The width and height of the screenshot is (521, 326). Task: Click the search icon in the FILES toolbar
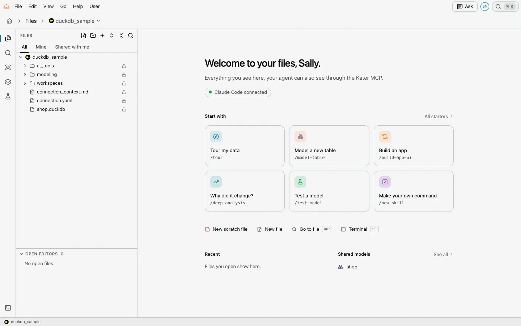tap(131, 35)
